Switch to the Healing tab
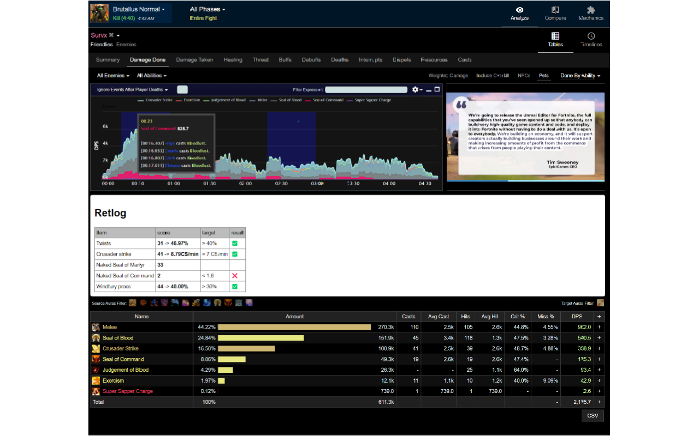The height and width of the screenshot is (436, 699). coord(233,60)
